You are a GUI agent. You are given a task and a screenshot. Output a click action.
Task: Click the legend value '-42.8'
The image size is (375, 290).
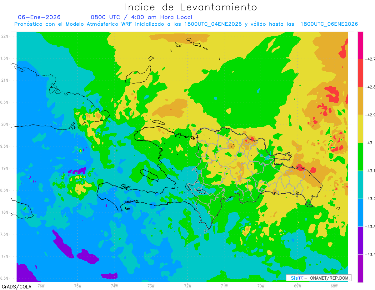[x=370, y=87]
